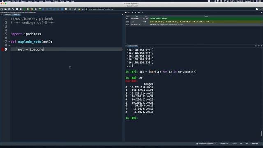263x148 pixels.
Task: Click the @ symbol browser toolbar icon
Action: pos(21,9)
